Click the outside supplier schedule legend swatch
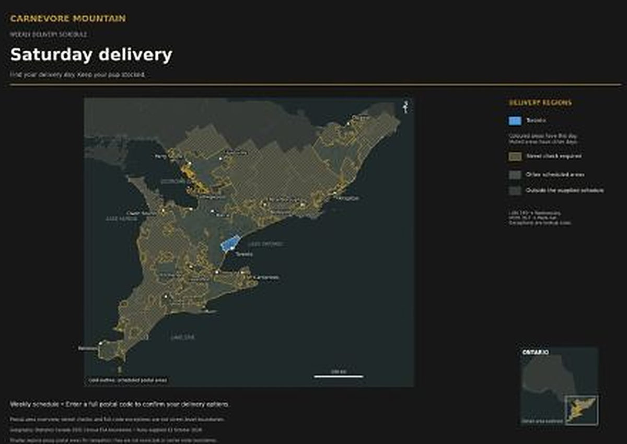 click(x=515, y=190)
